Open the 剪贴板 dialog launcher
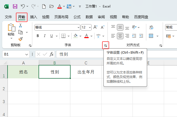177x117 pixels. [x=30, y=46]
